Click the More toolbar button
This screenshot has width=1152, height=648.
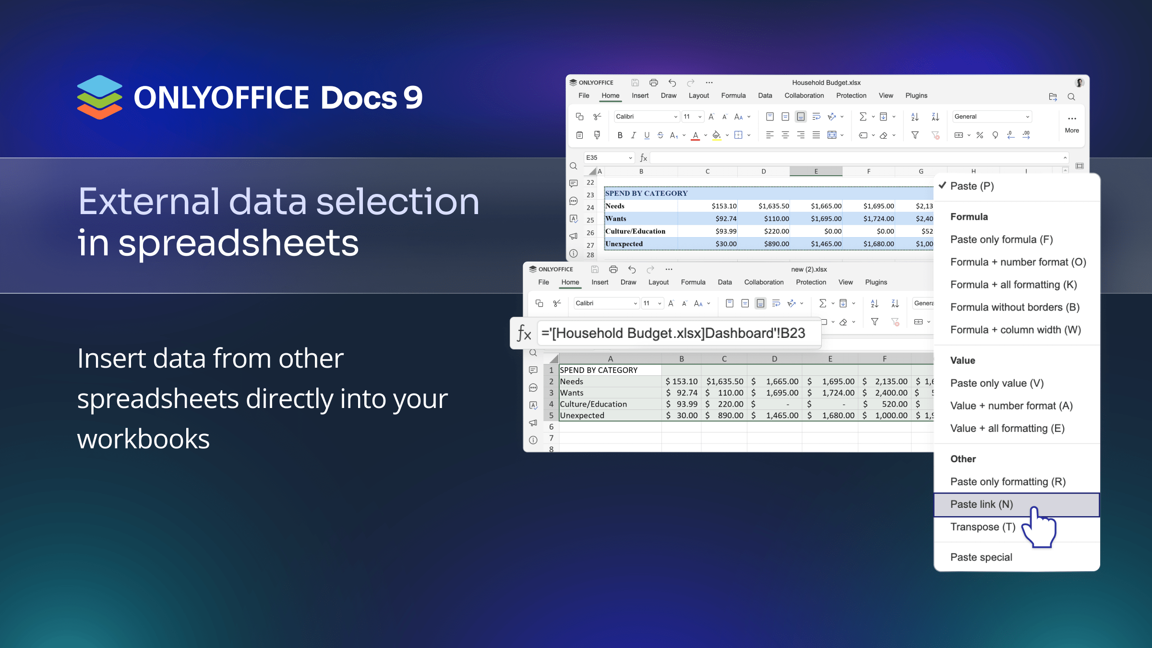(1071, 123)
